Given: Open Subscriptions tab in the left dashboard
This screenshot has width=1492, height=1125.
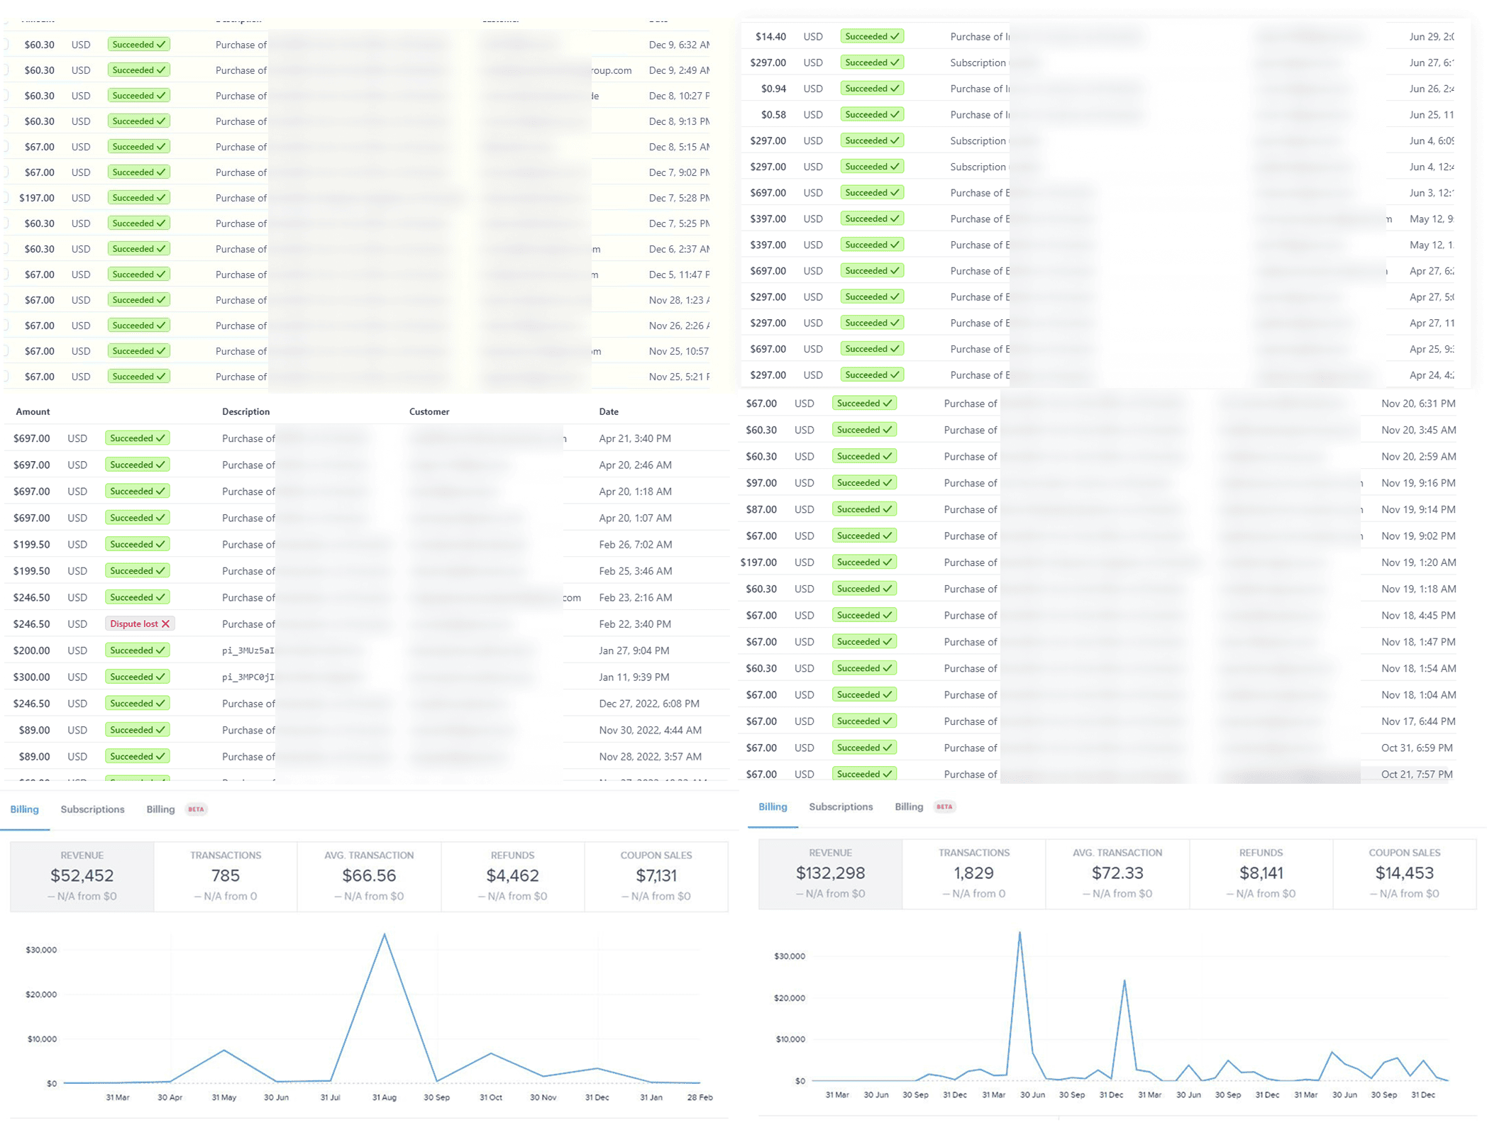Looking at the screenshot, I should (92, 809).
